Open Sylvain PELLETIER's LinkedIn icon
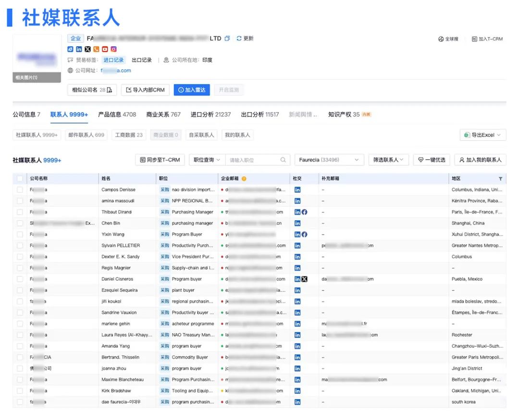The height and width of the screenshot is (413, 519). (297, 245)
